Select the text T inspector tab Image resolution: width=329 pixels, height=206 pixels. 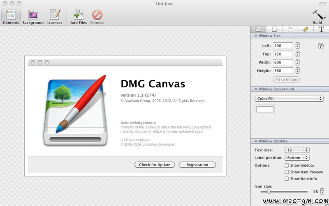[x=321, y=29]
